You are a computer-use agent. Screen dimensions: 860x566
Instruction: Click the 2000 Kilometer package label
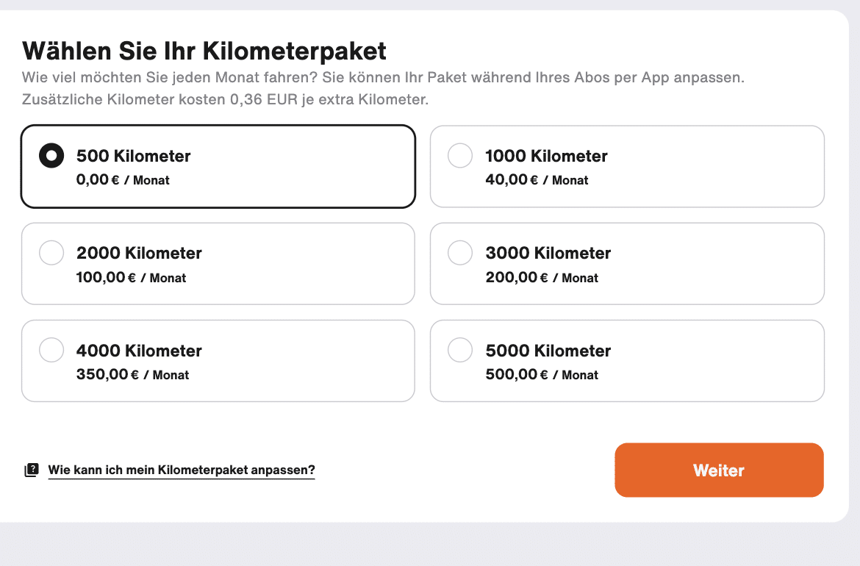(x=139, y=253)
